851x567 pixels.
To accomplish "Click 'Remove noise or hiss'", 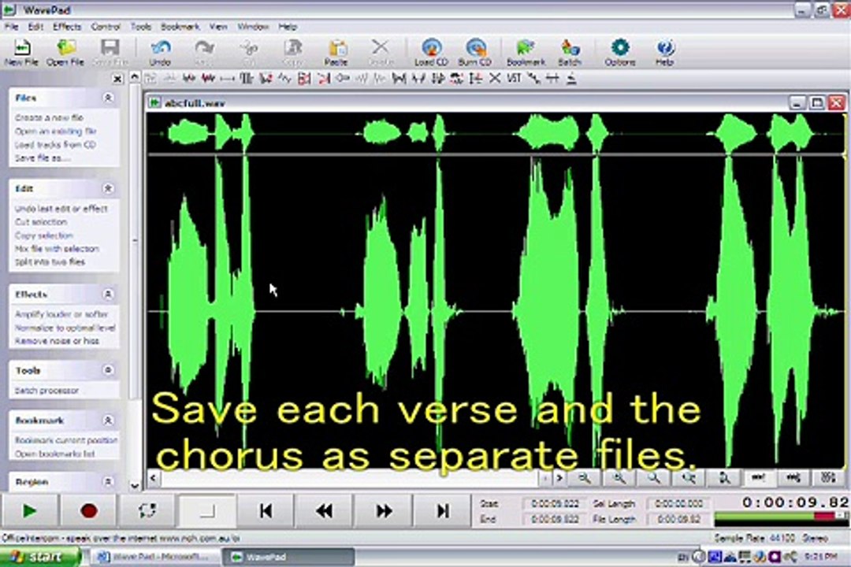I will (57, 341).
